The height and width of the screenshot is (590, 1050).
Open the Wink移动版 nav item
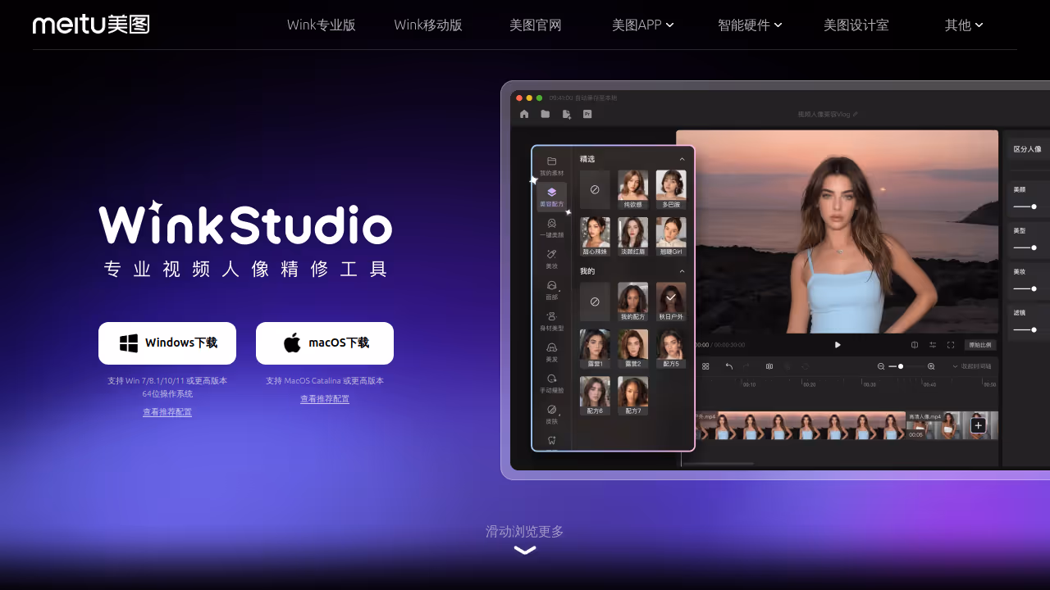click(428, 25)
